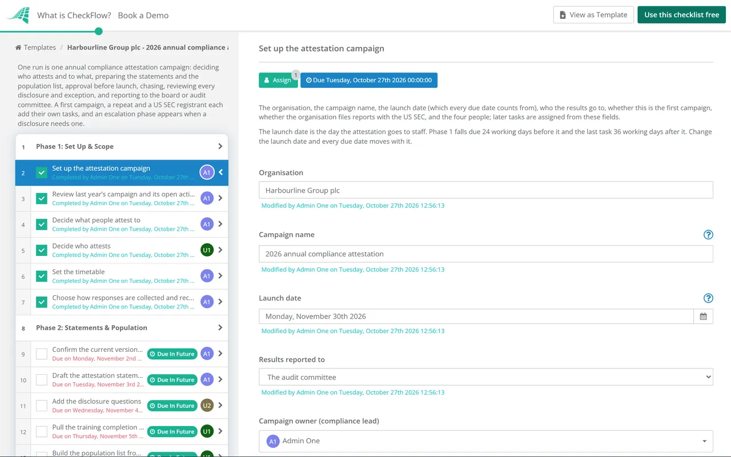This screenshot has width=731, height=457.
Task: Click the A1 avatar on 'Choose how responses are collected'
Action: (207, 302)
